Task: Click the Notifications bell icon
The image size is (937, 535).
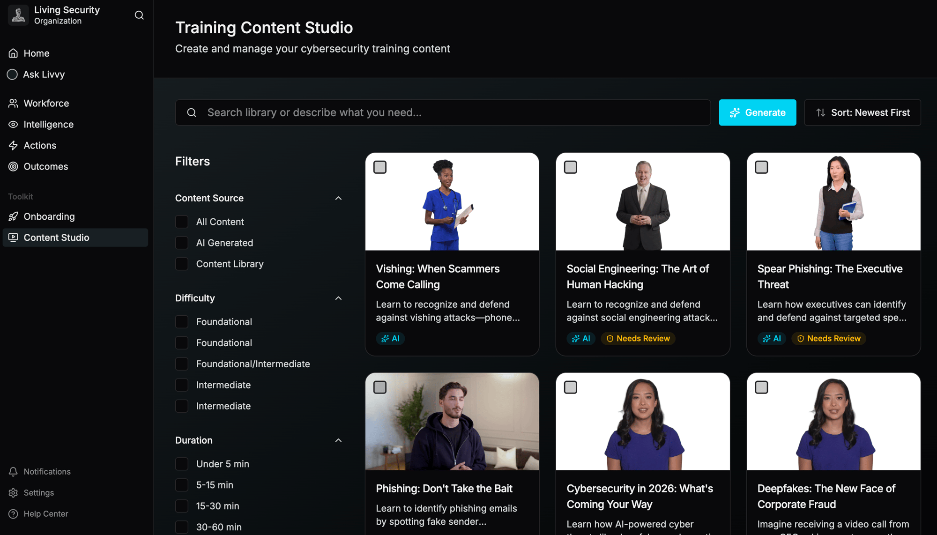Action: tap(13, 471)
